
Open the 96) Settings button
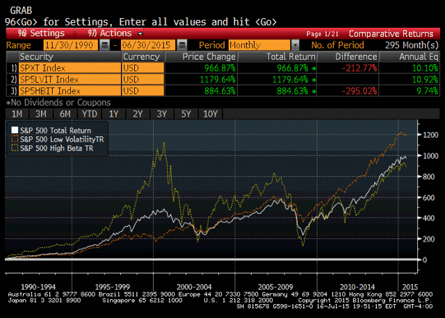coord(40,33)
